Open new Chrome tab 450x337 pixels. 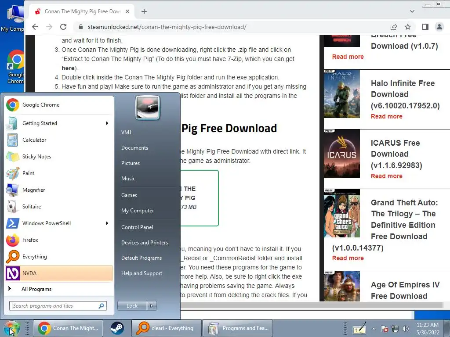144,11
